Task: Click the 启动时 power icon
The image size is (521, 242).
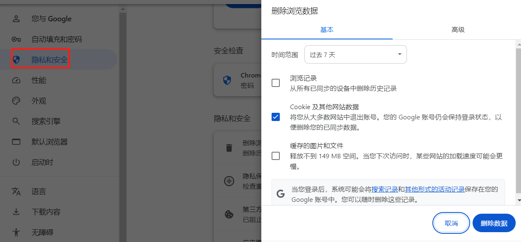Action: [x=16, y=162]
